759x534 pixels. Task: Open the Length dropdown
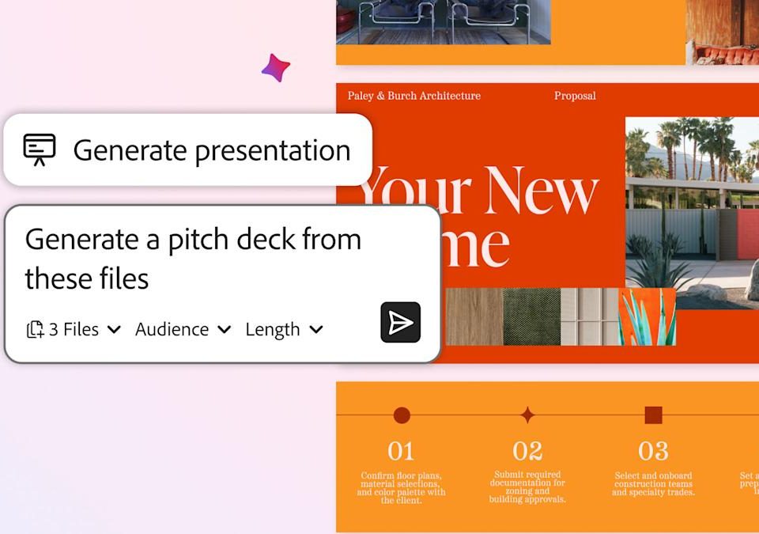tap(284, 330)
